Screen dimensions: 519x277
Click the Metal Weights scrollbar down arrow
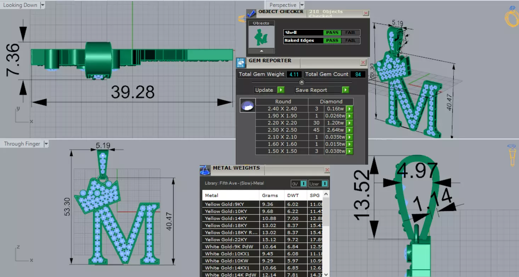point(326,274)
